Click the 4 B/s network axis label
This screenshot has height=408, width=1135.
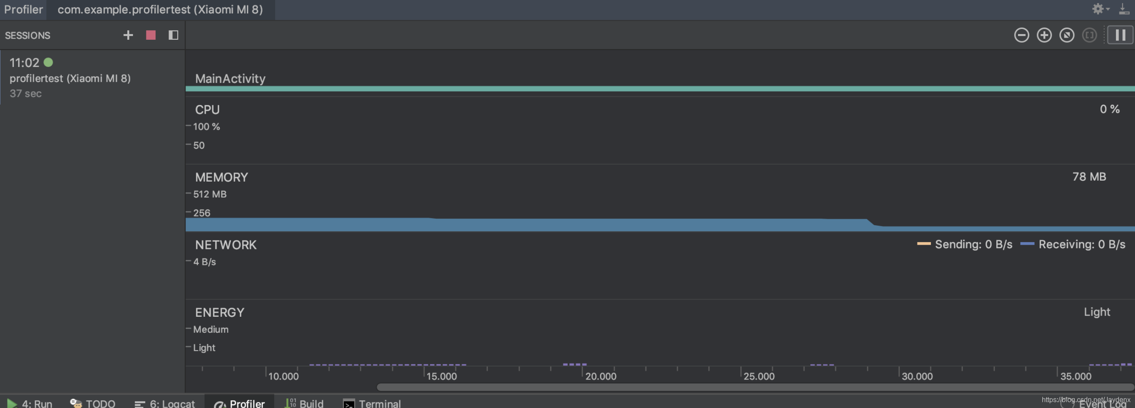click(x=204, y=261)
